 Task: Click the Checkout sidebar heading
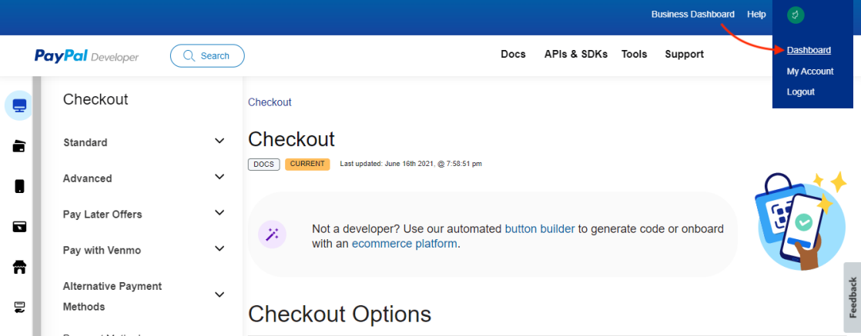click(x=95, y=100)
